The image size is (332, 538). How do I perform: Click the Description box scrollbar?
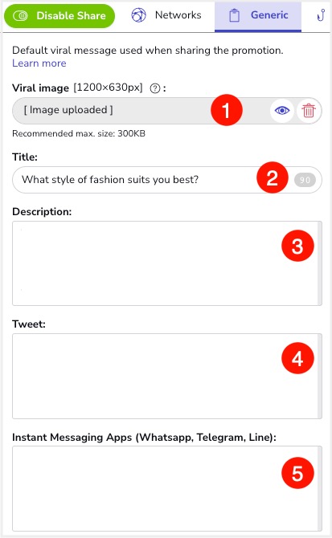320,263
